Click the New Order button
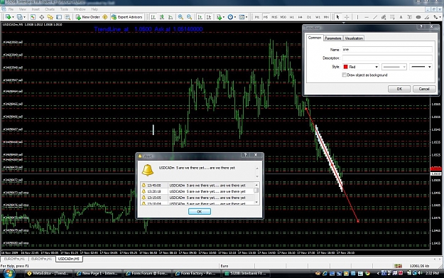 pyautogui.click(x=88, y=17)
